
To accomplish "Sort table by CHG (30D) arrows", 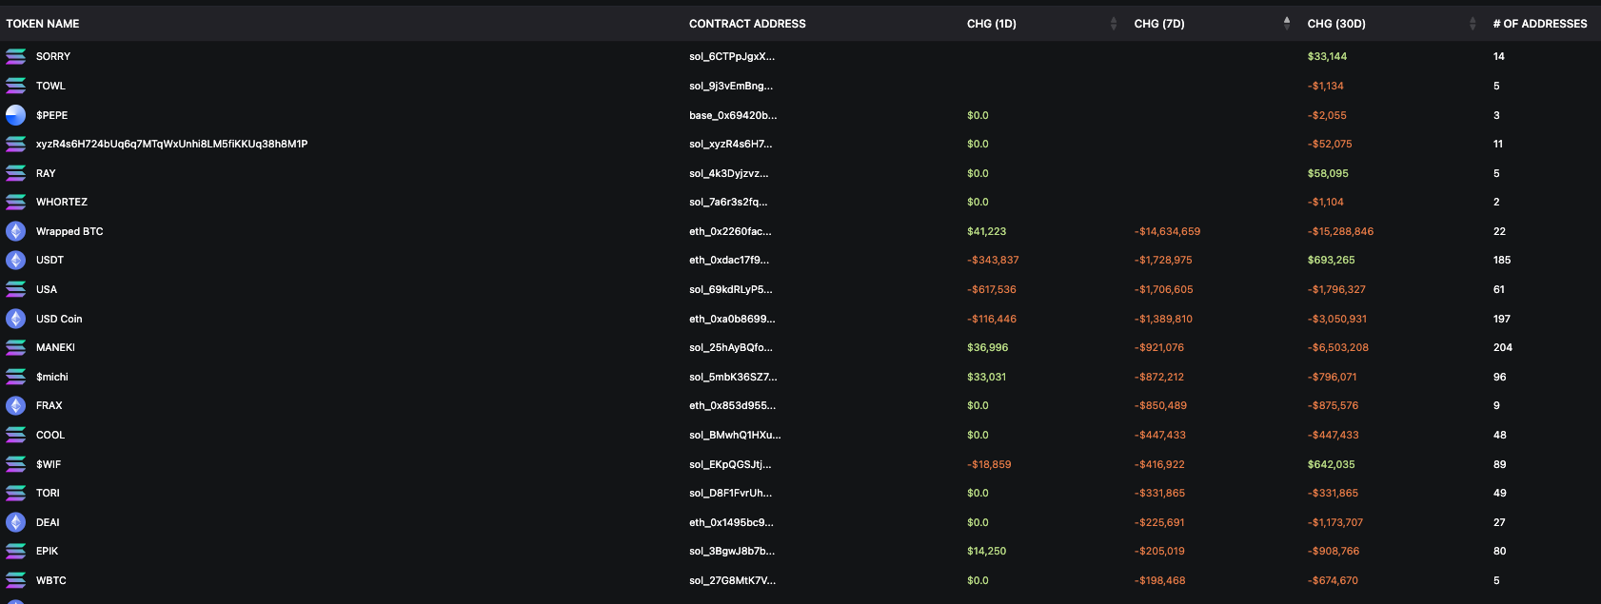I will 1473,24.
